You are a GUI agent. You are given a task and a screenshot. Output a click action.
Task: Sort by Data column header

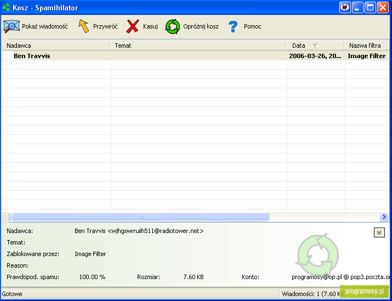click(315, 46)
